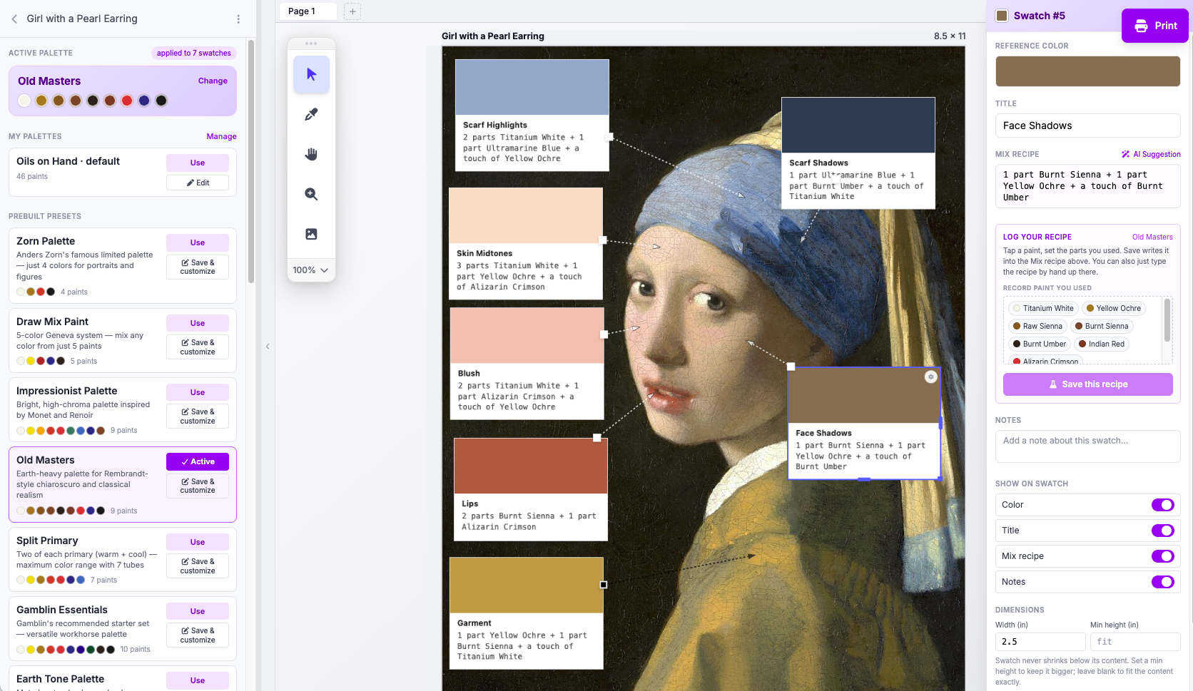
Task: Click the Active button on Old Masters
Action: pos(198,461)
